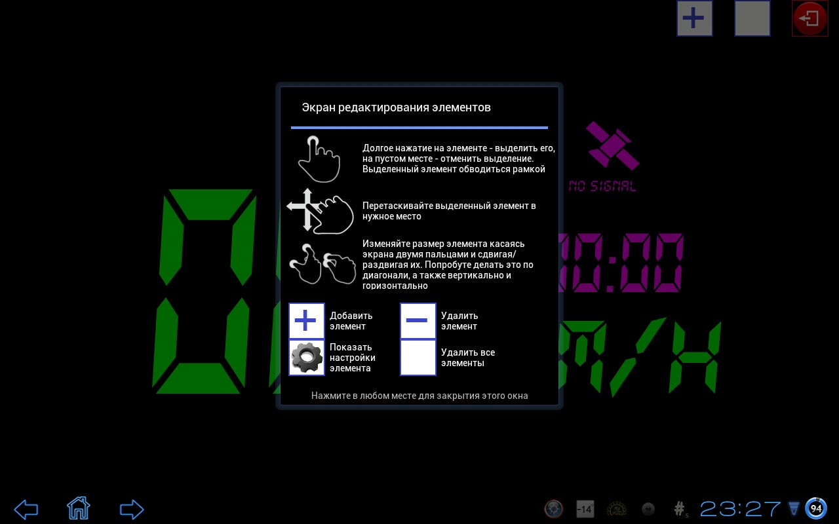Viewport: 839px width, 524px height.
Task: Select the purple satellite NO SIGNAL widget
Action: [611, 157]
